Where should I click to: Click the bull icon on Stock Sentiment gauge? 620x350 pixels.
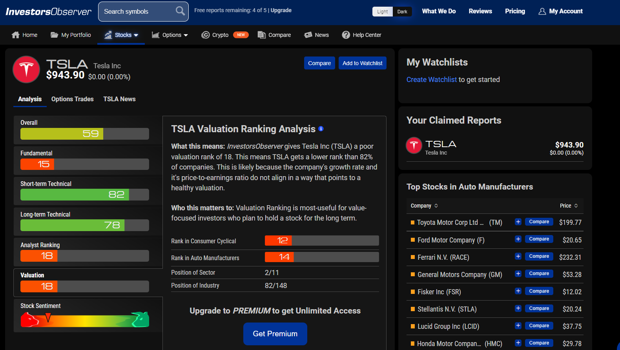[140, 319]
